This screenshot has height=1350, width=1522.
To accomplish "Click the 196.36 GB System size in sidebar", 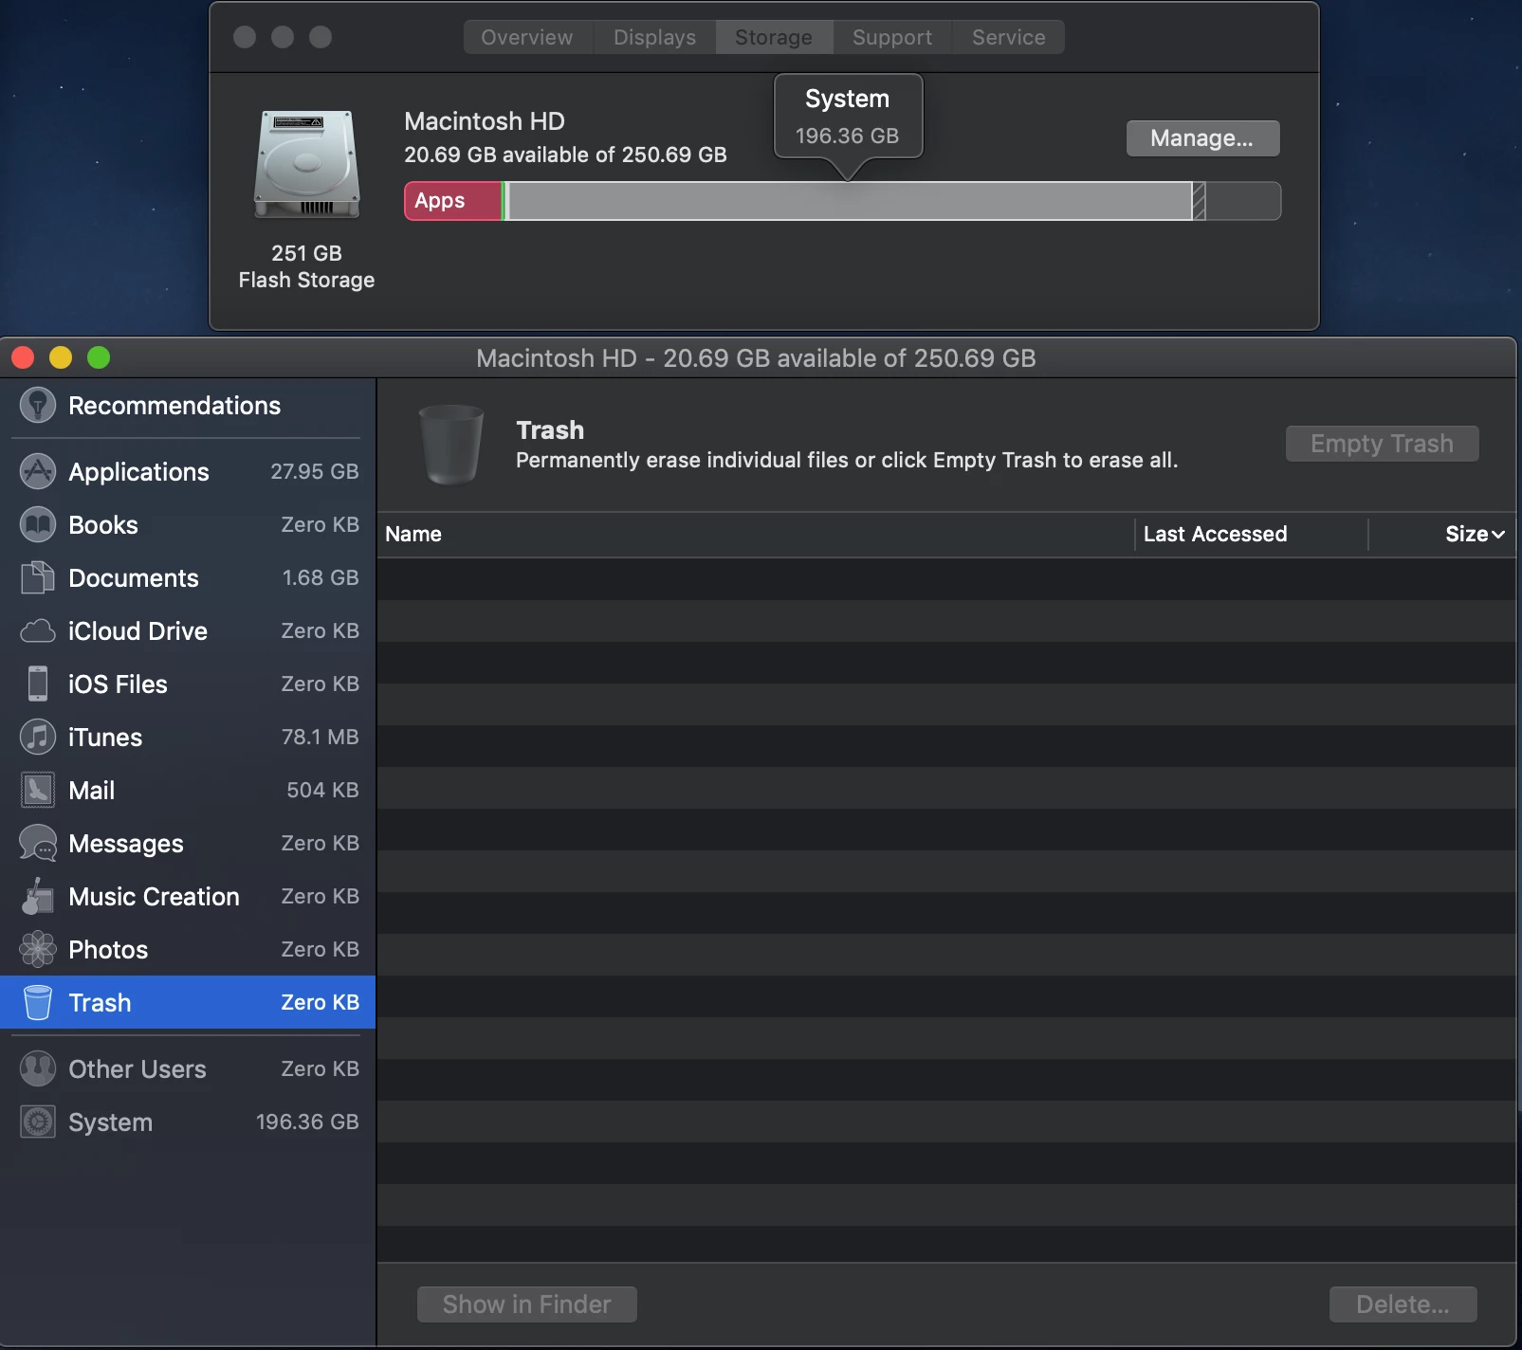I will point(307,1122).
